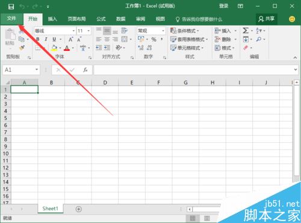Click the Save icon in title bar
This screenshot has height=223, width=301.
11,7
